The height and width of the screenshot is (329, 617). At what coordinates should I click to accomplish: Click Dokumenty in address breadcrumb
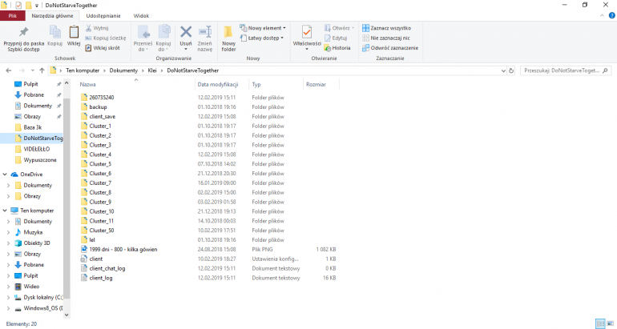(x=123, y=70)
